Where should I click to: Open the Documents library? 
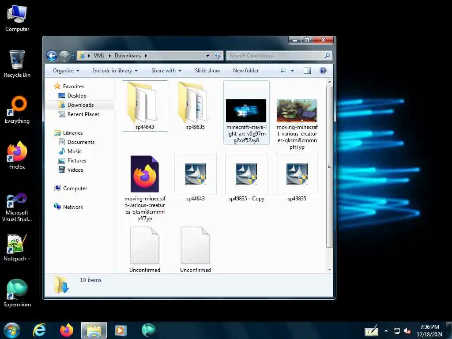pyautogui.click(x=81, y=142)
